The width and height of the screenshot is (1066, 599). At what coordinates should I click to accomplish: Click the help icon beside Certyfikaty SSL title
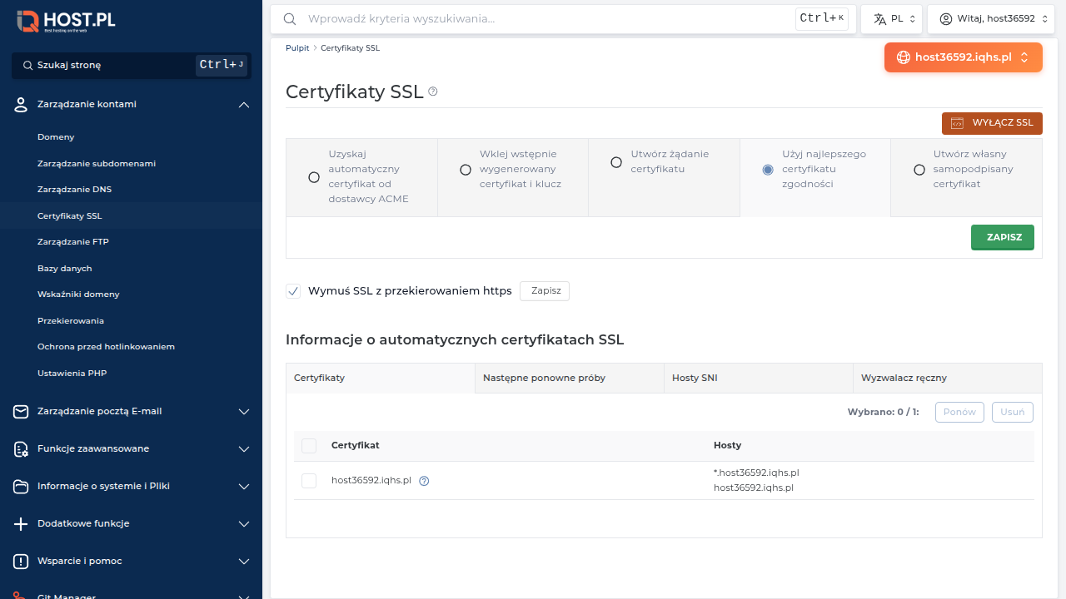pyautogui.click(x=433, y=92)
